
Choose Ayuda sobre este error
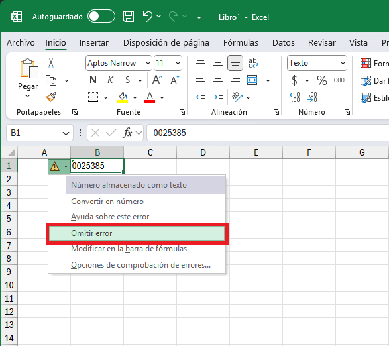pyautogui.click(x=137, y=217)
